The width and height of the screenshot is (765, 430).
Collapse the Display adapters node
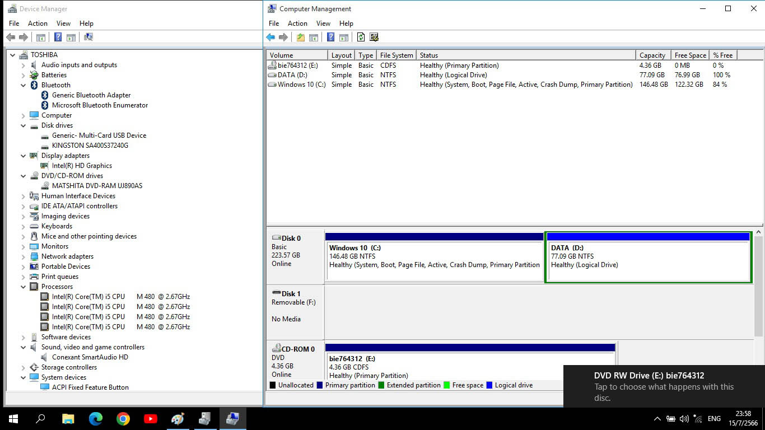(x=24, y=156)
